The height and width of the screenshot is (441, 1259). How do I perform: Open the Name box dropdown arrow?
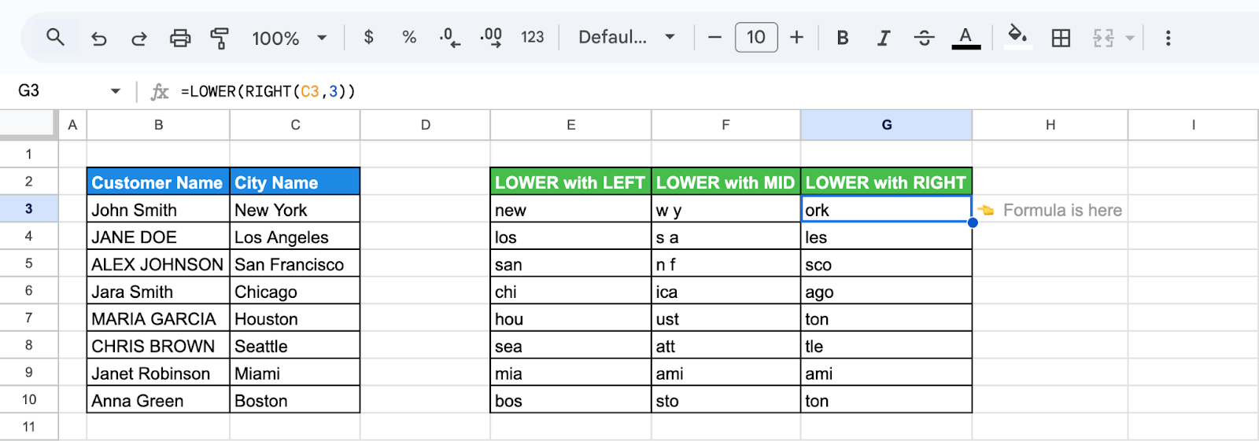coord(116,91)
